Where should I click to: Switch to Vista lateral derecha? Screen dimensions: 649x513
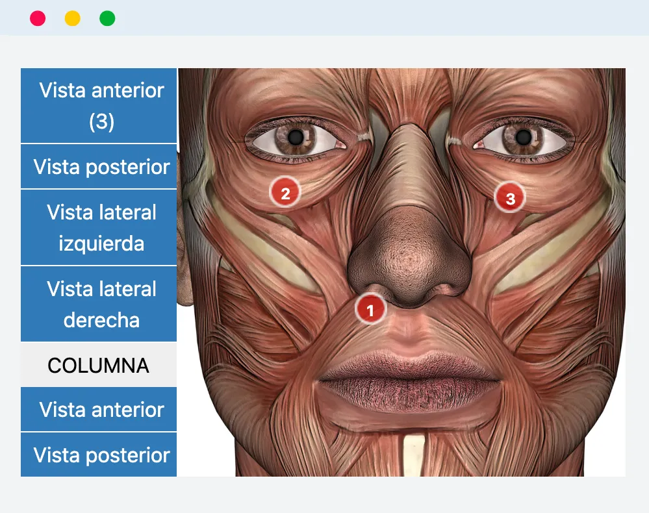click(99, 304)
